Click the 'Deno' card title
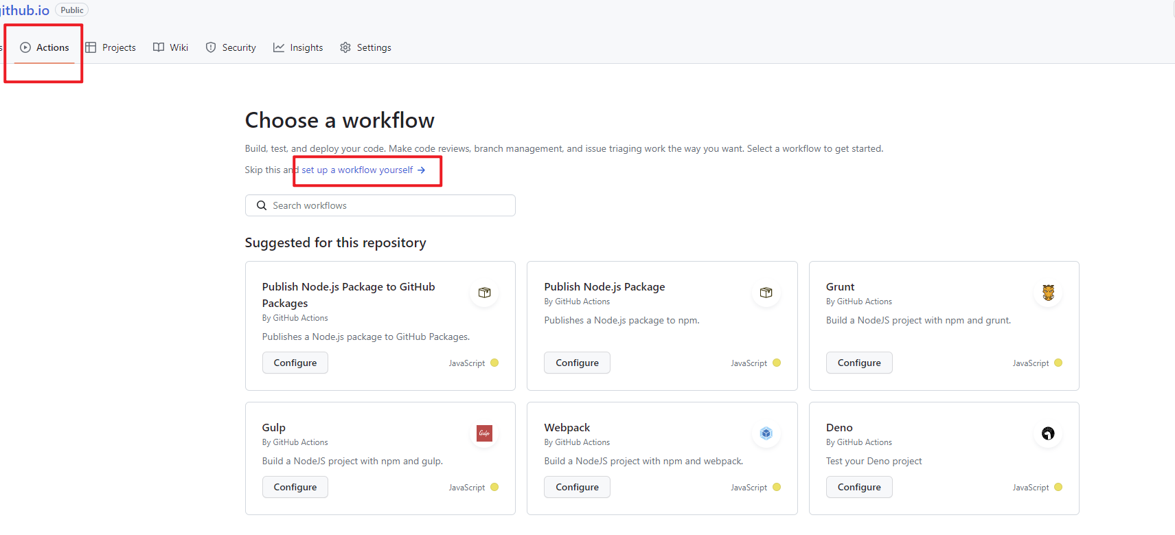This screenshot has height=535, width=1175. click(x=839, y=427)
